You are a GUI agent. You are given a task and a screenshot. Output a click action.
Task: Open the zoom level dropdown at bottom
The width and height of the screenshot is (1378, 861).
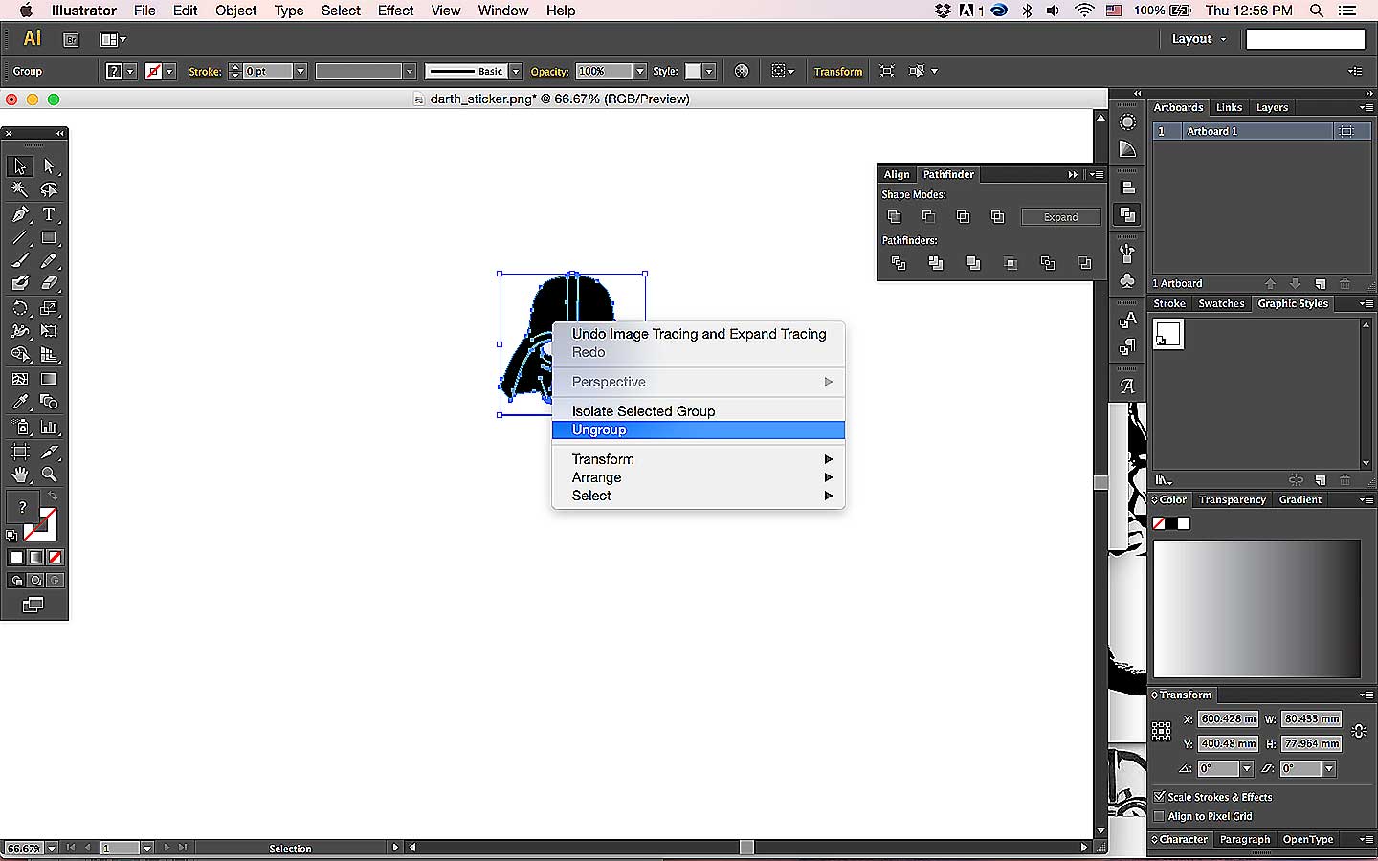52,849
